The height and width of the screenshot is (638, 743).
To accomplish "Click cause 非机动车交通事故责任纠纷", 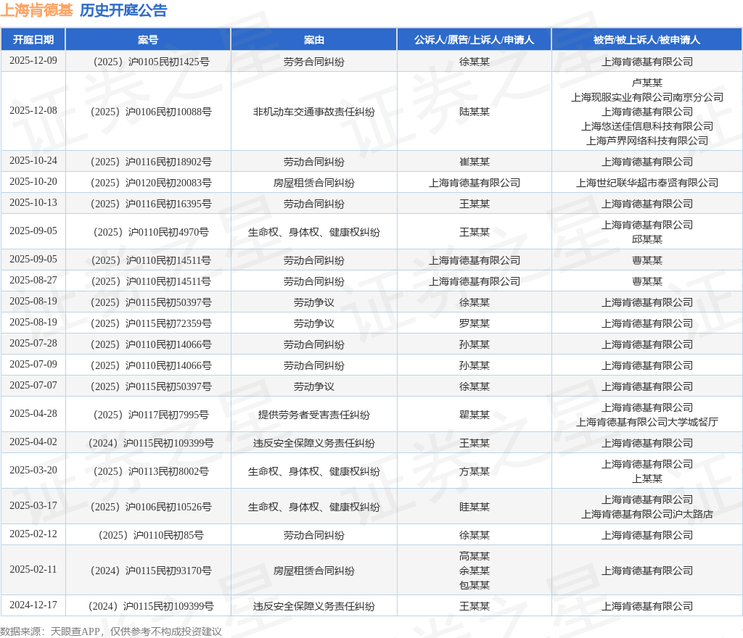I will pos(313,112).
